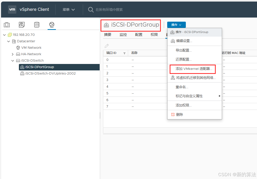Click the red delete icon in menu
This screenshot has width=257, height=179.
tap(173, 115)
